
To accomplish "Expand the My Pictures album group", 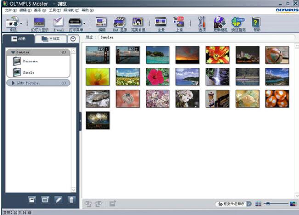I will click(x=13, y=83).
